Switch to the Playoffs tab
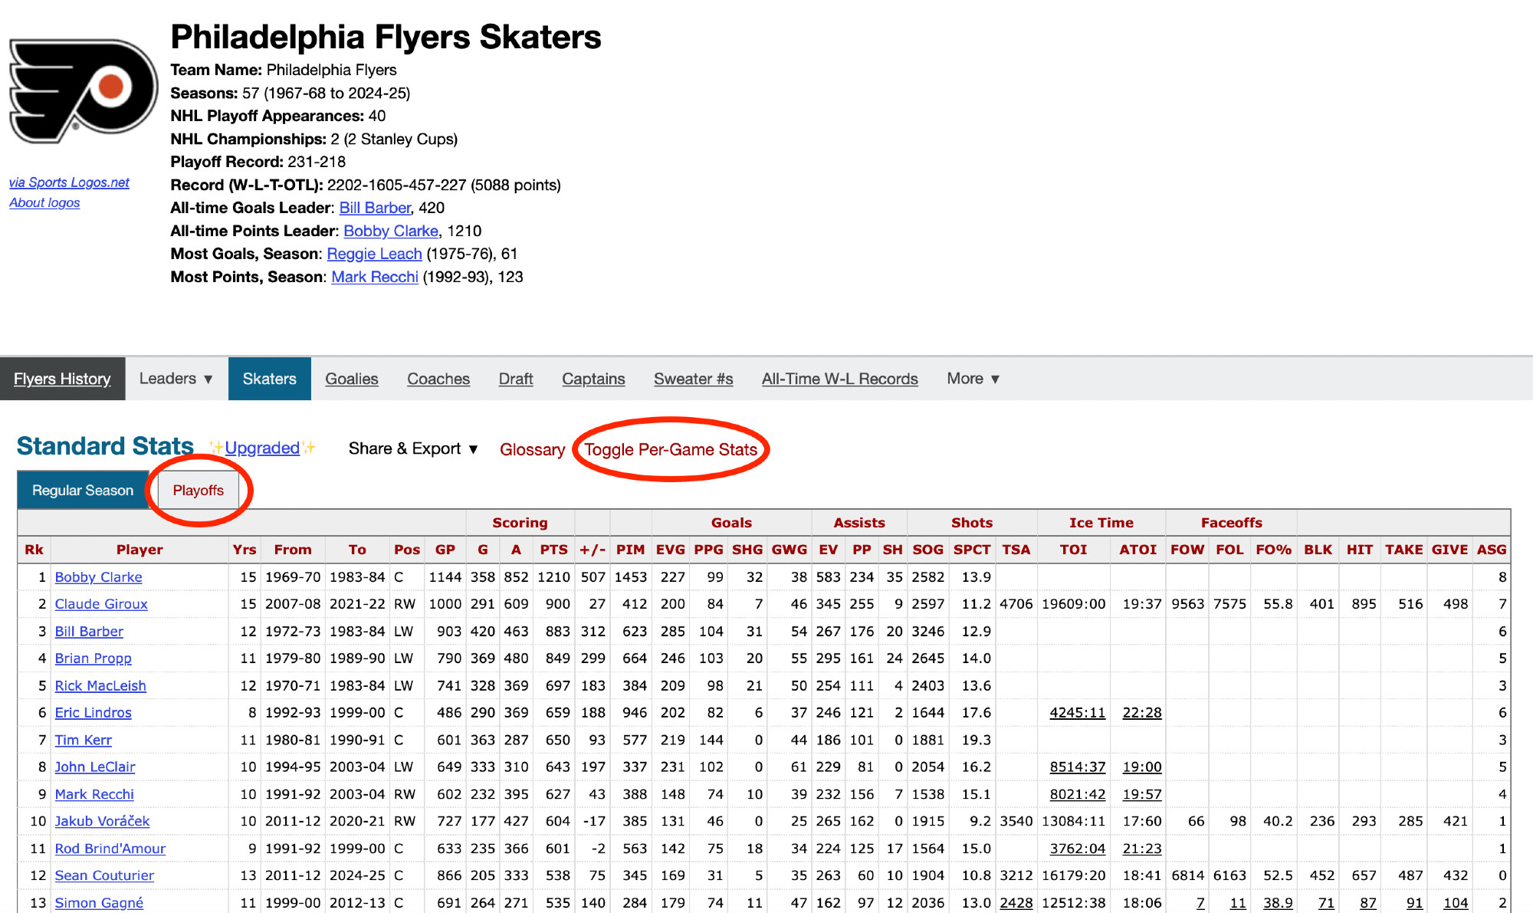Image resolution: width=1533 pixels, height=913 pixels. 199,490
